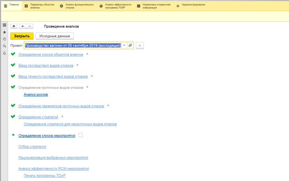The image size is (289, 181).
Task: Reset step 'Определение списка объектов анализа' with its ×
Action: [x=87, y=54]
